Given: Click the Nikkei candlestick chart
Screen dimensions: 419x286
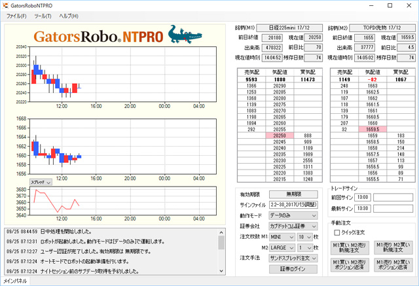Looking at the screenshot, I should (123, 74).
